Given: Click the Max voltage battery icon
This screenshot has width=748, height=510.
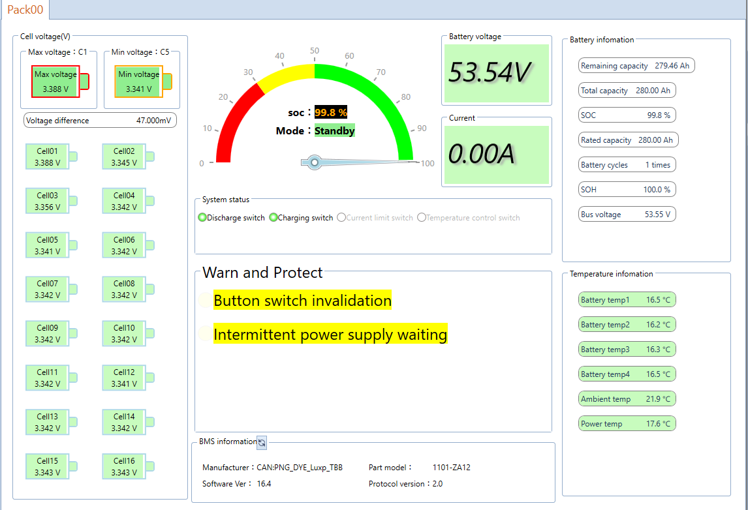Looking at the screenshot, I should pos(60,82).
